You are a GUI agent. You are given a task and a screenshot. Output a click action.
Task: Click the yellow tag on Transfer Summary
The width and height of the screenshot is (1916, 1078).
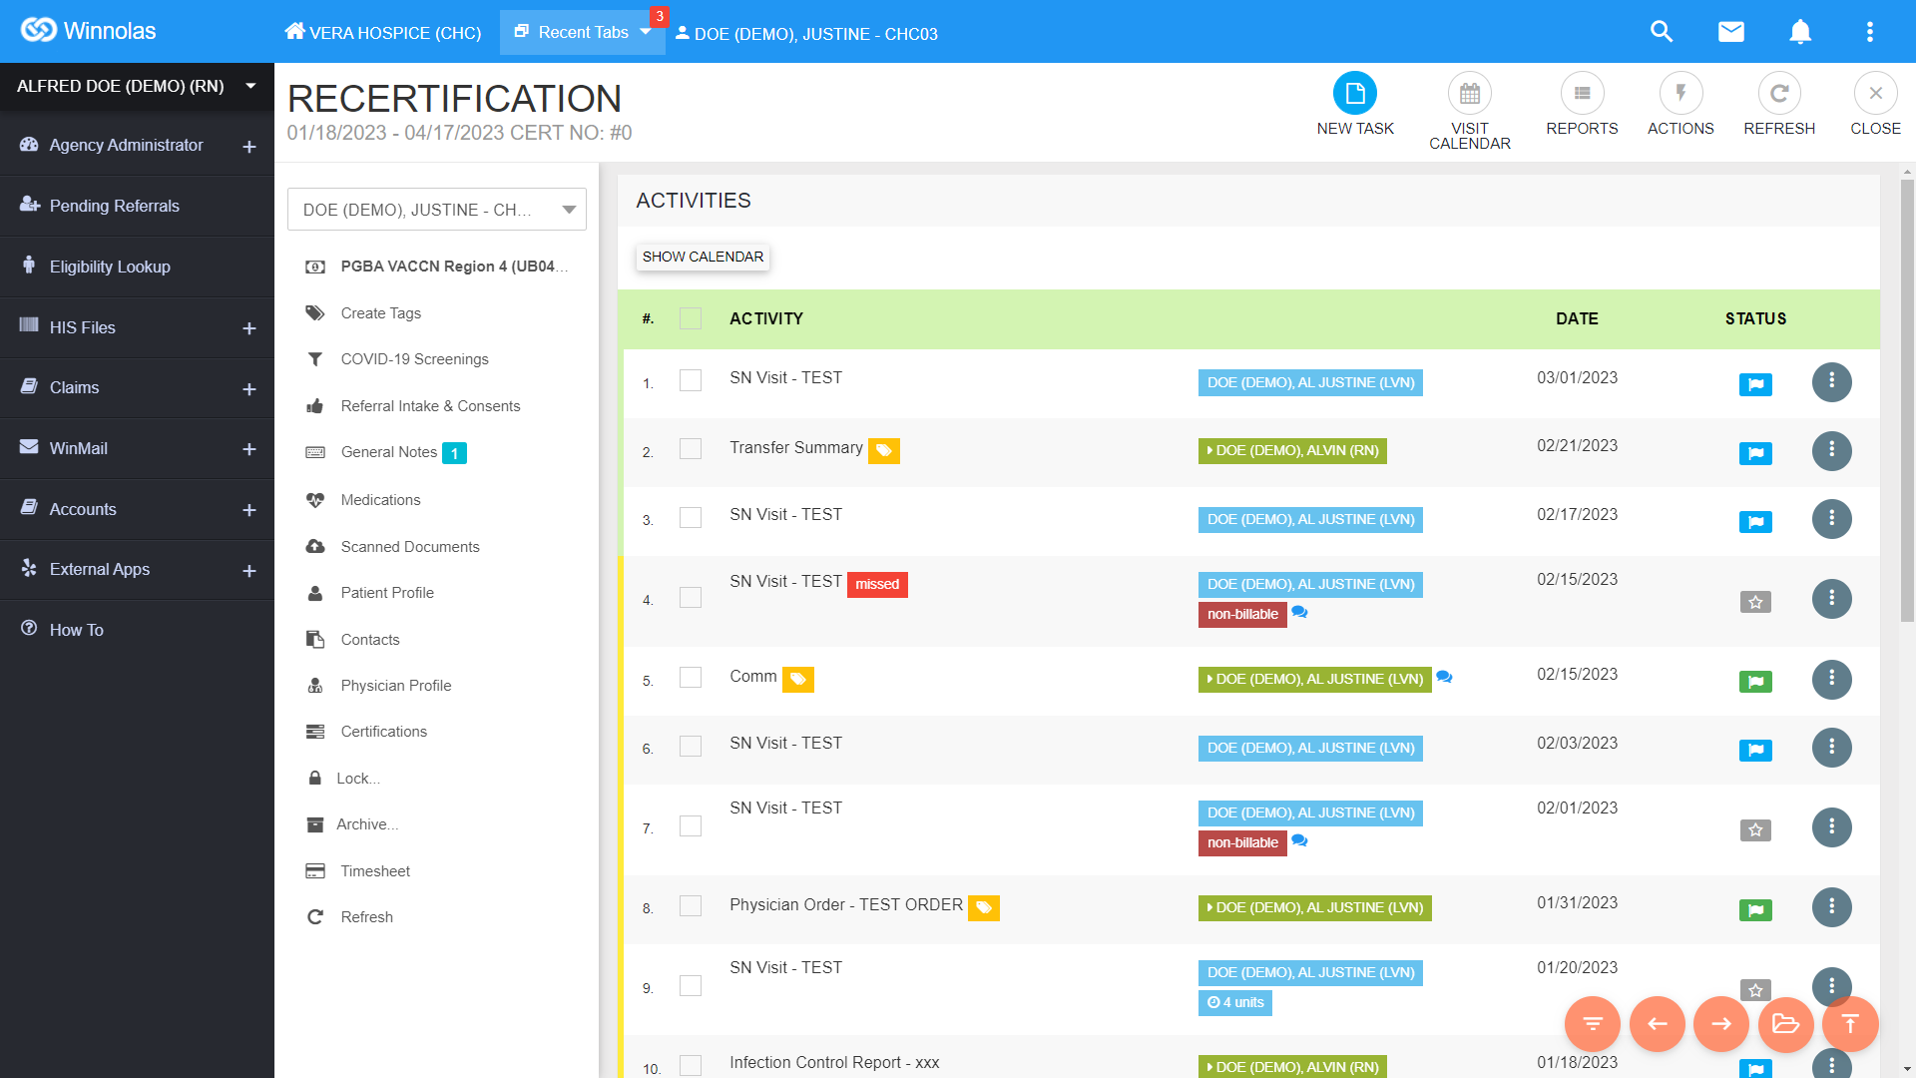click(x=884, y=451)
